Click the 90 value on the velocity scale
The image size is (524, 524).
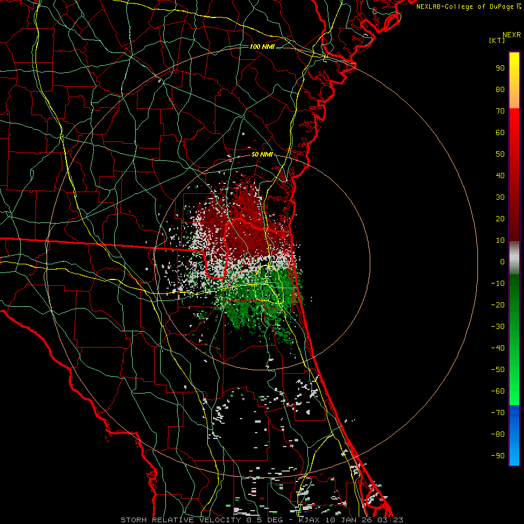[500, 68]
